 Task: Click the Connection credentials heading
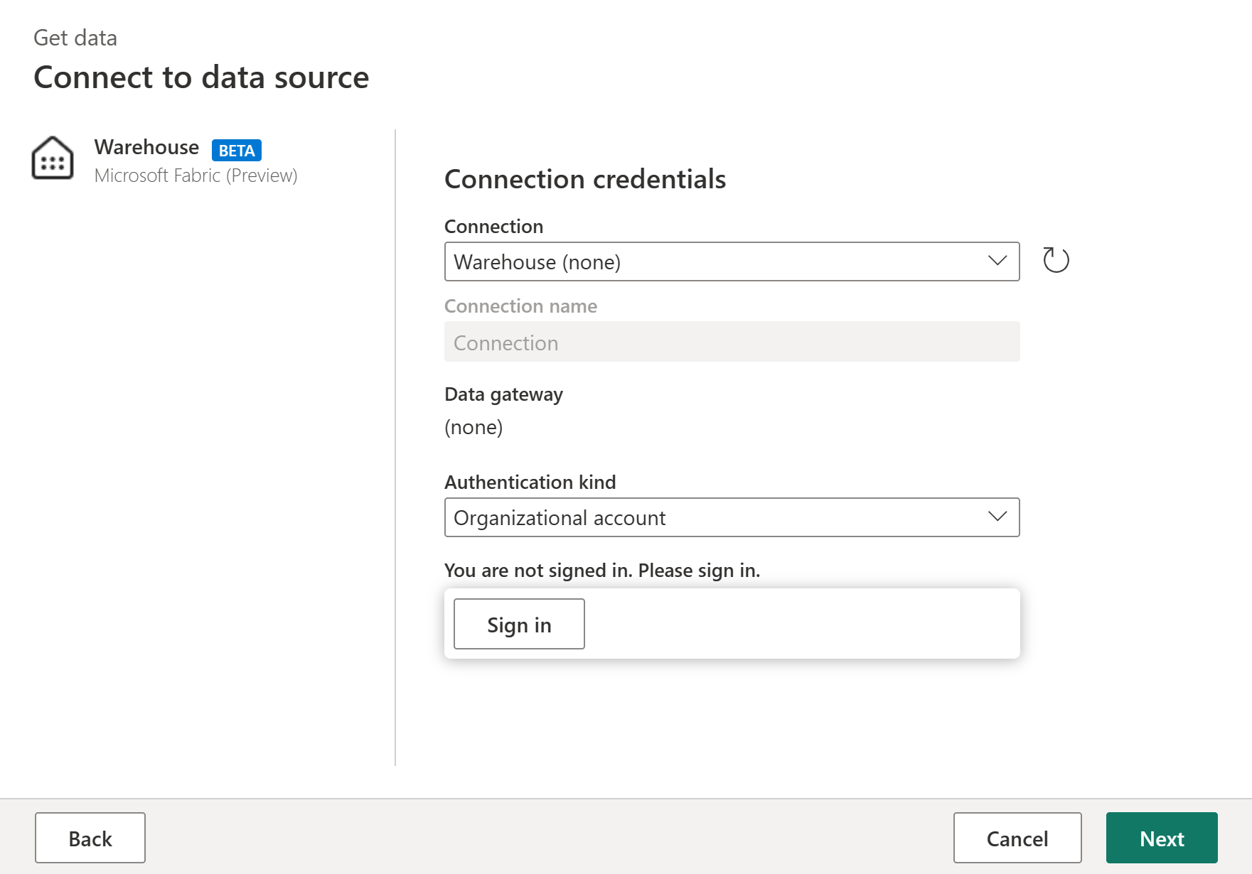[584, 179]
